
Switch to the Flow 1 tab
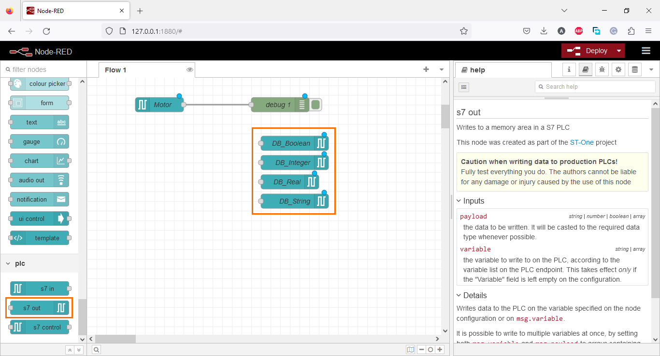tap(115, 69)
